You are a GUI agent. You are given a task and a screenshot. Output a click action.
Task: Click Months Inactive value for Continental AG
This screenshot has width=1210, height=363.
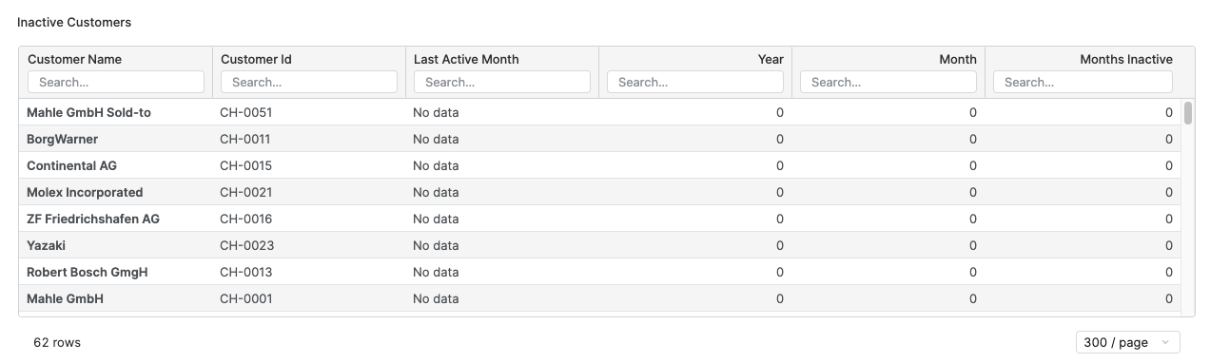tap(1169, 165)
